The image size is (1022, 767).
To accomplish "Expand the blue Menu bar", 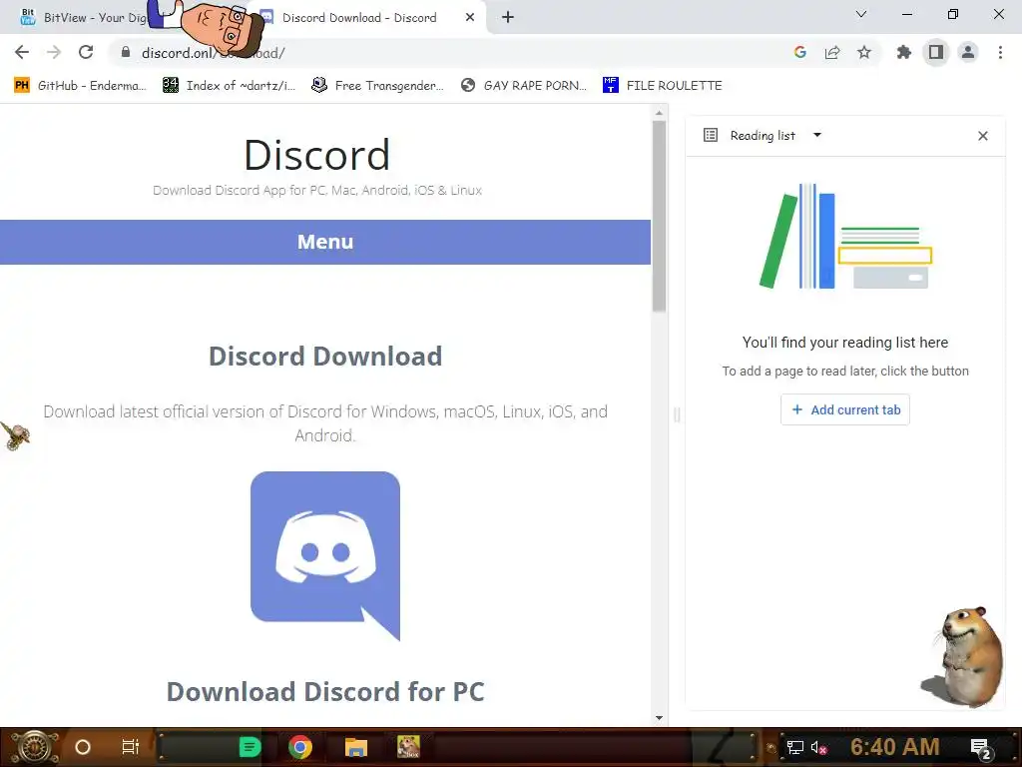I will click(x=325, y=242).
